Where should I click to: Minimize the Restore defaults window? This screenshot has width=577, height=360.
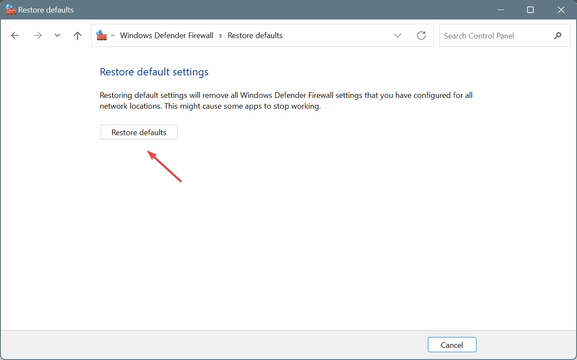click(x=501, y=10)
